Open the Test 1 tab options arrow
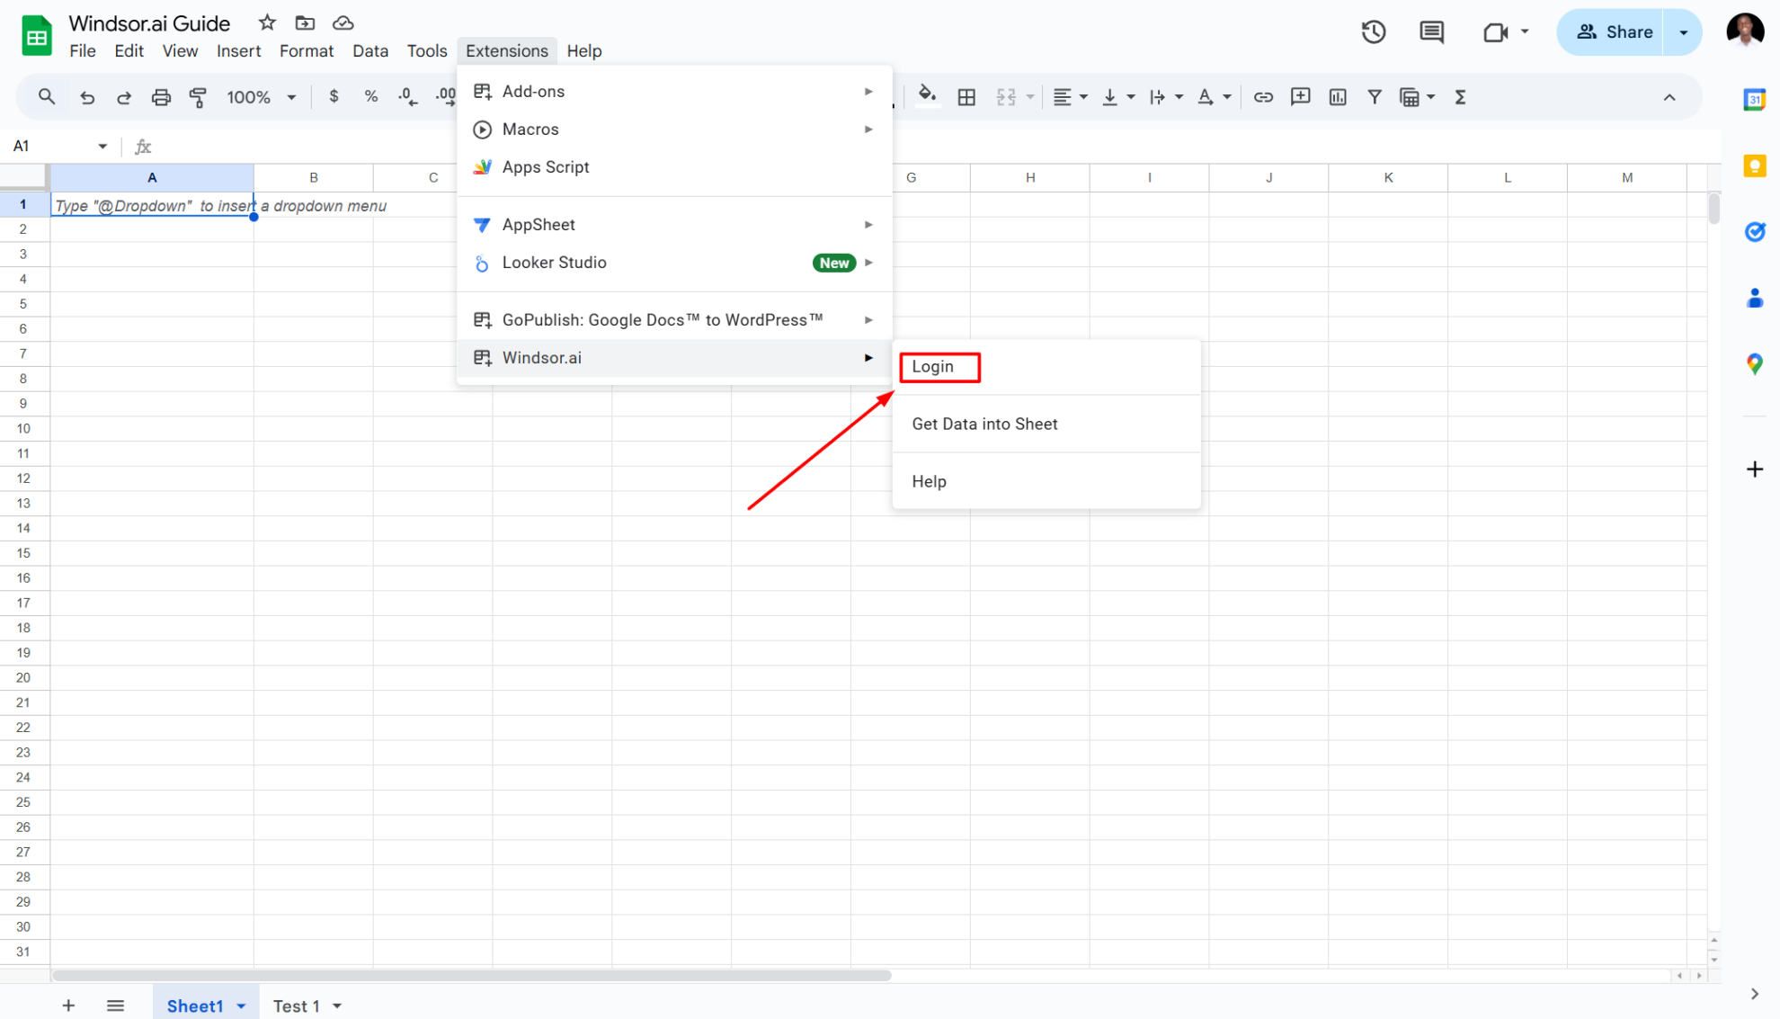 pyautogui.click(x=337, y=1006)
